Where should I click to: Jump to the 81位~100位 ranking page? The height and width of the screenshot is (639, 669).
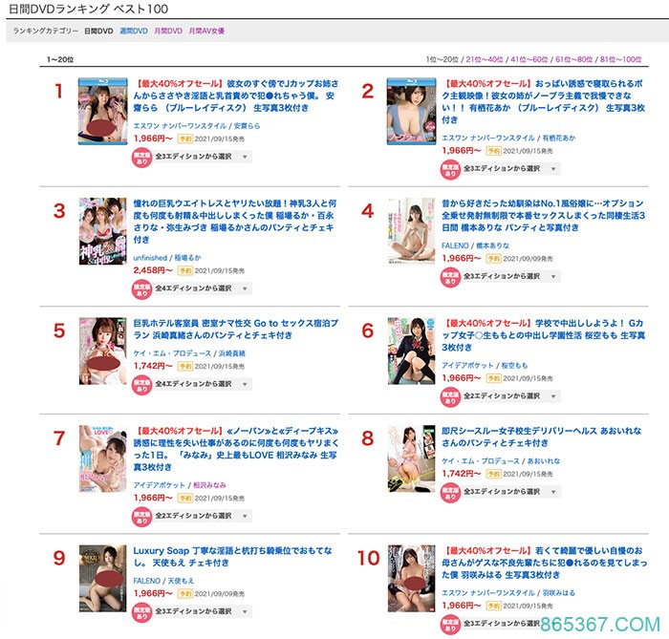coord(620,59)
